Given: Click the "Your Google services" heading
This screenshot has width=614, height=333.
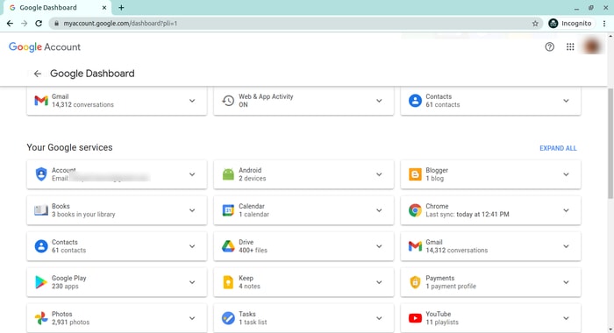Looking at the screenshot, I should coord(69,147).
